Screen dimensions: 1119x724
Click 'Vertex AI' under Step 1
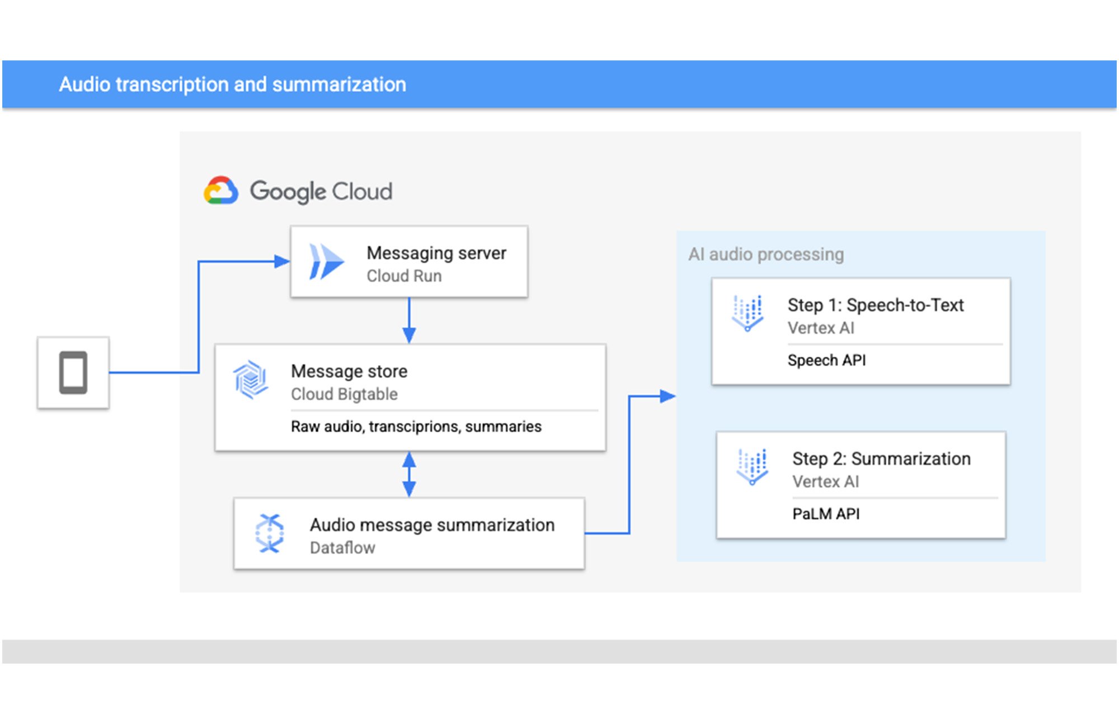coord(821,328)
